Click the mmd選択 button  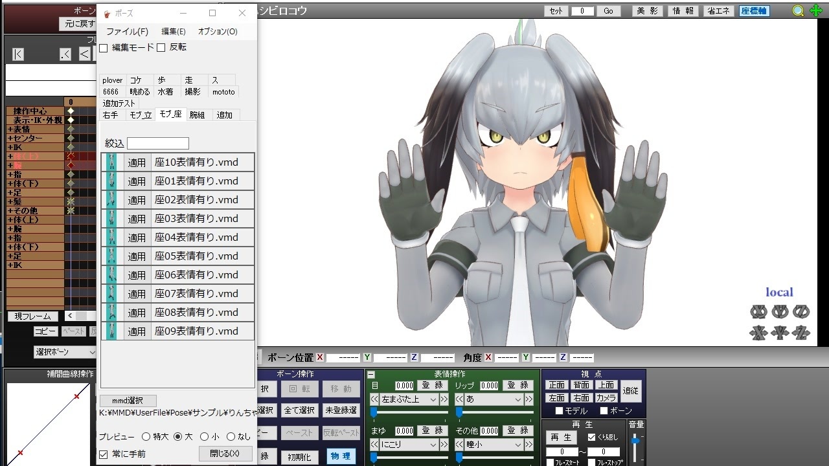(x=128, y=401)
